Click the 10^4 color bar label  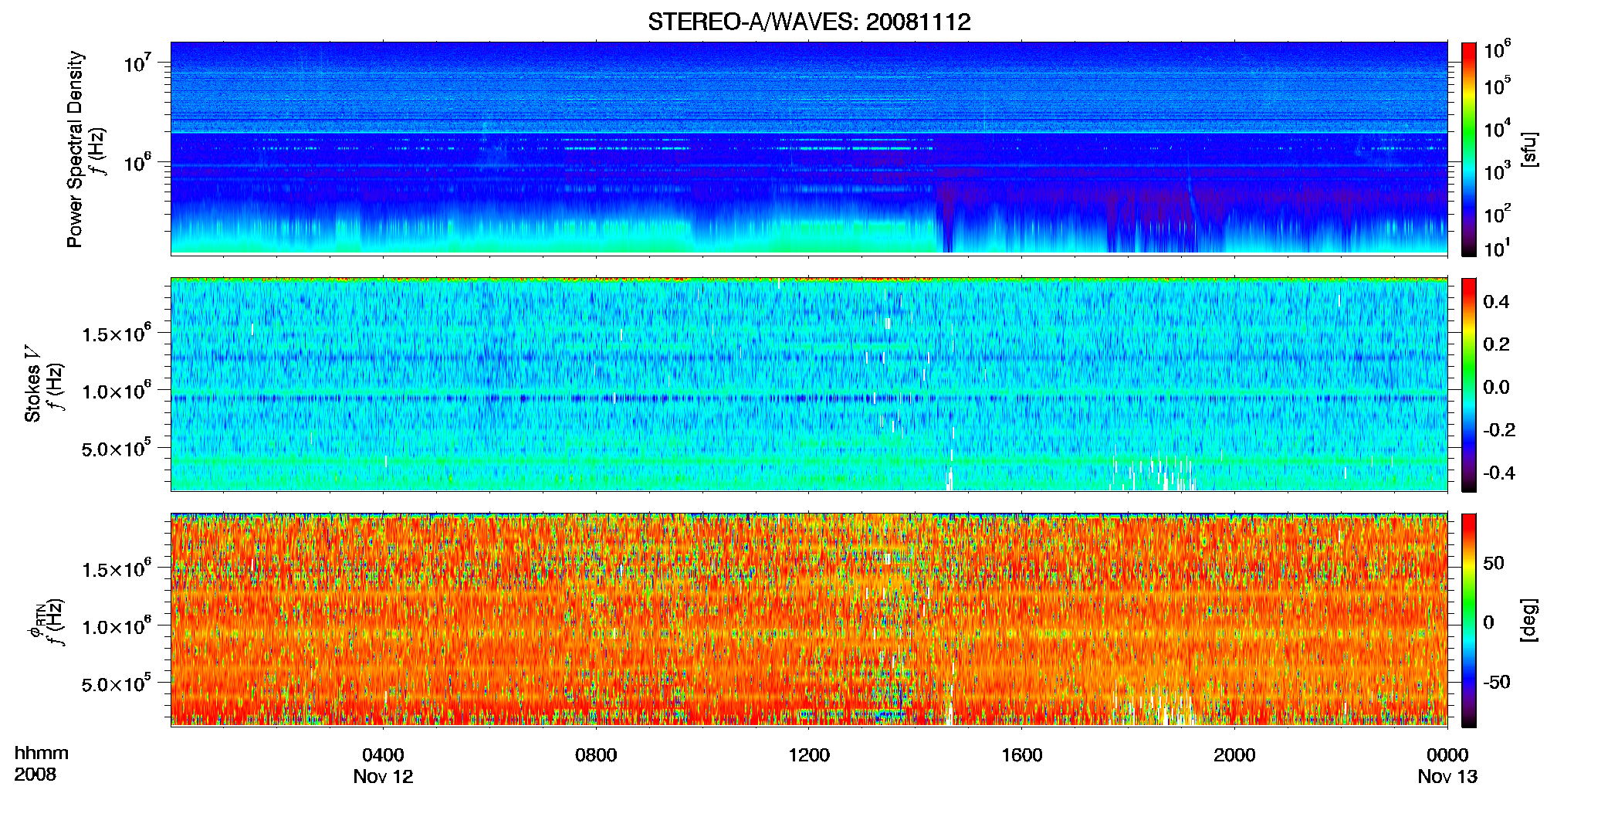point(1498,129)
